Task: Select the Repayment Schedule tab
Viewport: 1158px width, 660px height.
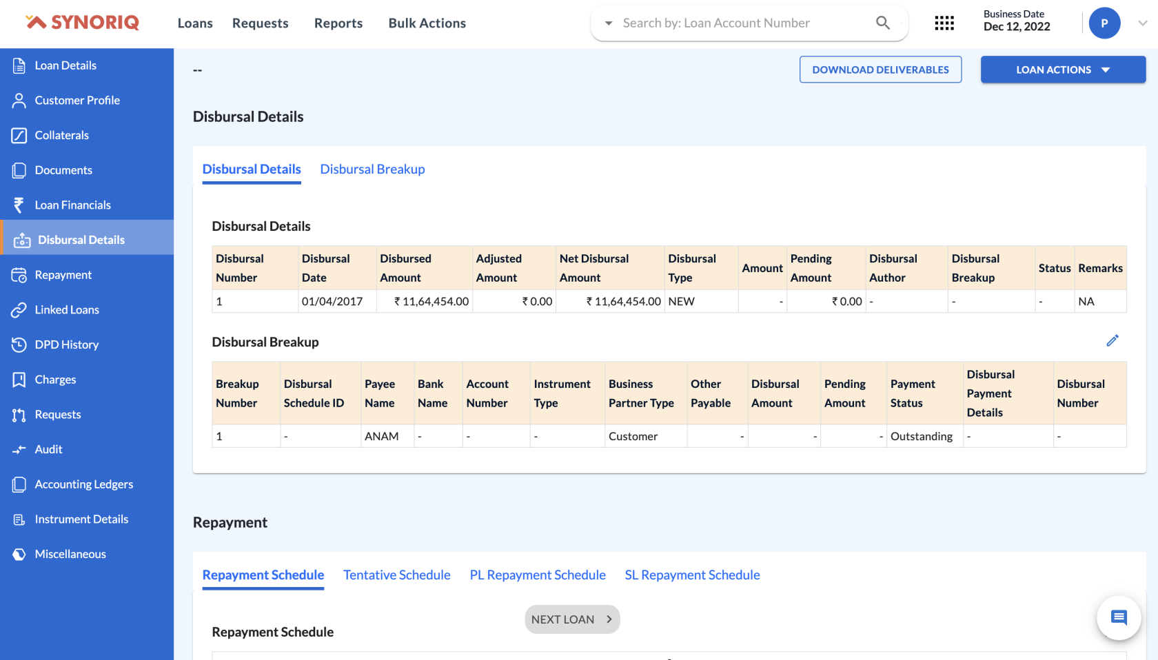Action: (263, 575)
